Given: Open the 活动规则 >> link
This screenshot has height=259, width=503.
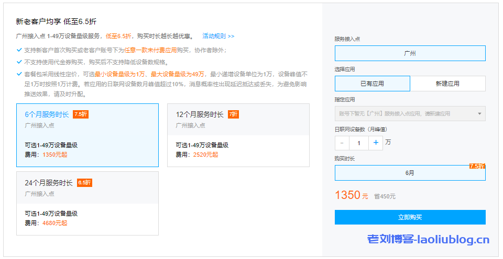Looking at the screenshot, I should click(x=218, y=36).
